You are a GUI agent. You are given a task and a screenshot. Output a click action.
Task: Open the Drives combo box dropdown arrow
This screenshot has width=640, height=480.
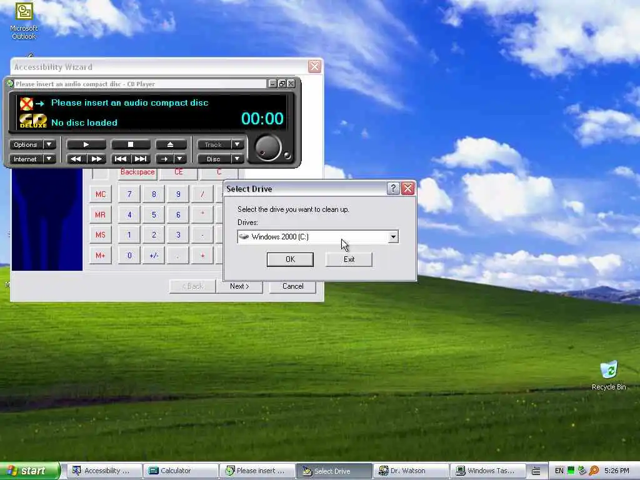393,237
